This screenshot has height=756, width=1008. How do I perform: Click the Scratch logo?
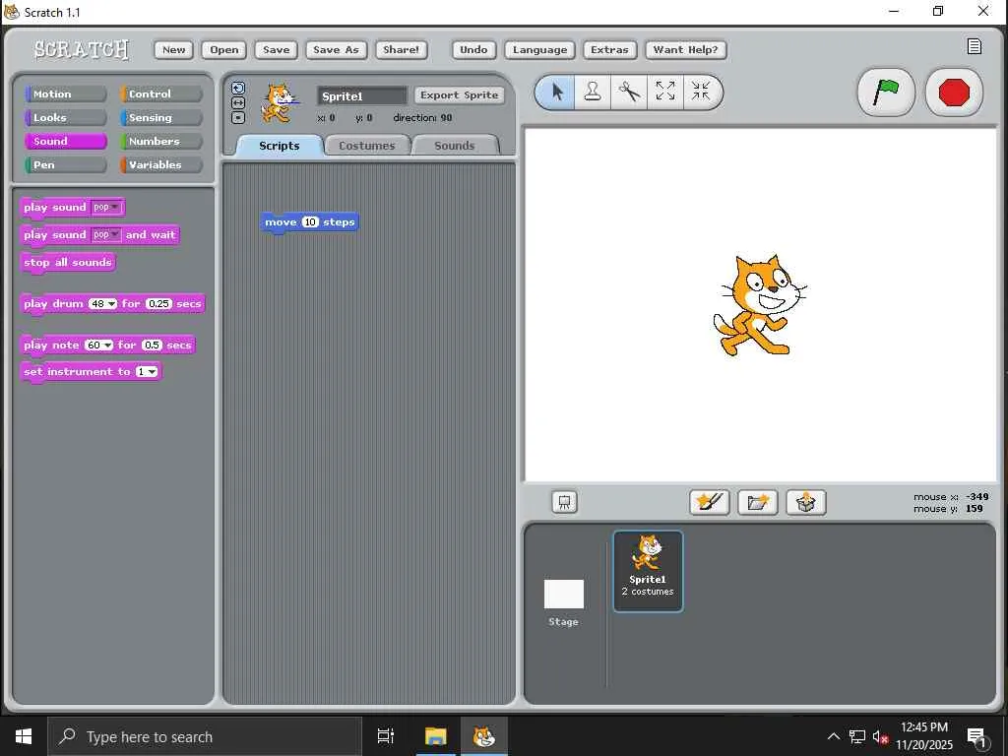point(81,49)
